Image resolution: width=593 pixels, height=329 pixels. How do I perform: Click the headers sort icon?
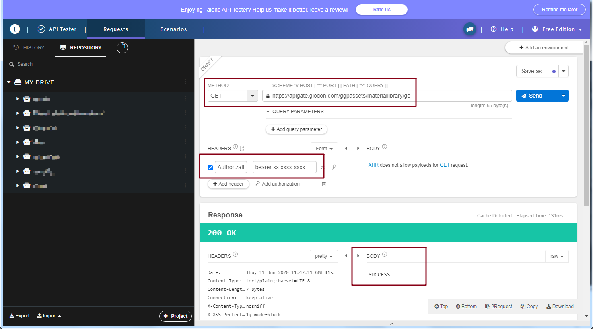pyautogui.click(x=242, y=149)
